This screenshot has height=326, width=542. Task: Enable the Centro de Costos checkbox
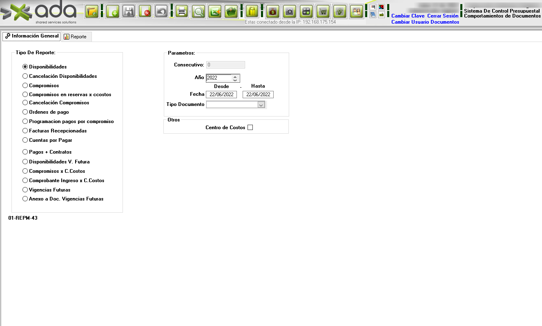coord(250,128)
